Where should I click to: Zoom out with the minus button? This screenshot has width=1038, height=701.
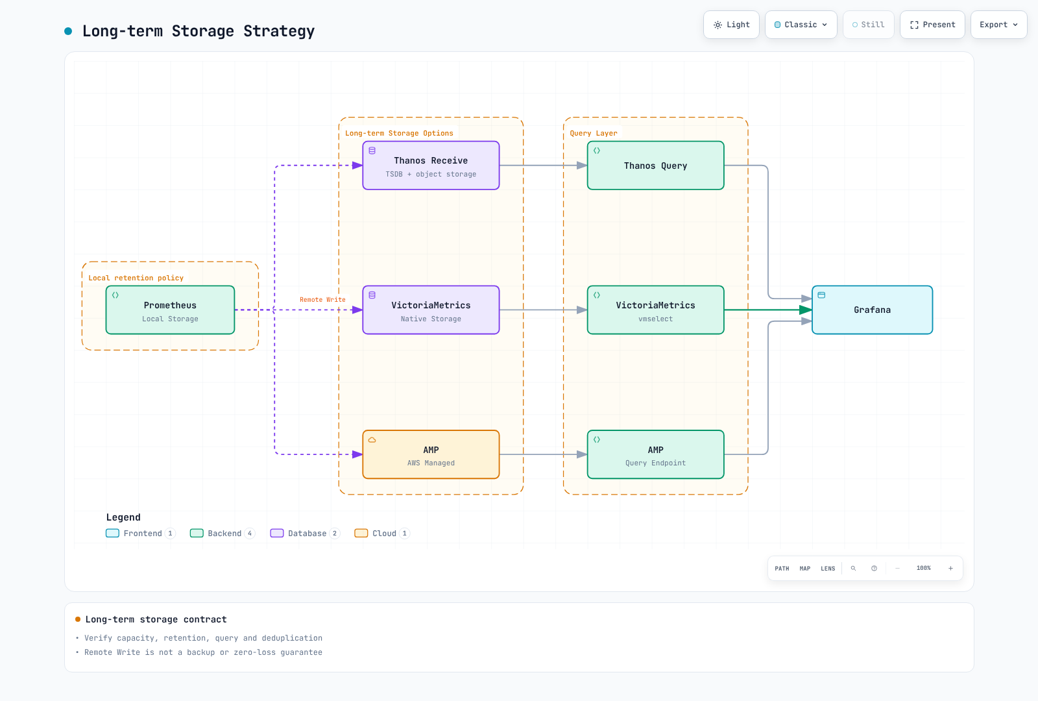click(x=898, y=569)
